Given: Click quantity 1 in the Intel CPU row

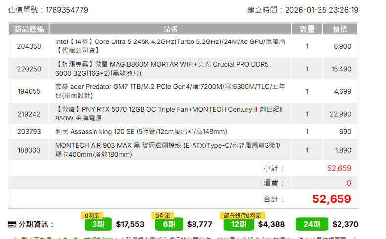Looking at the screenshot, I should pos(307,46).
